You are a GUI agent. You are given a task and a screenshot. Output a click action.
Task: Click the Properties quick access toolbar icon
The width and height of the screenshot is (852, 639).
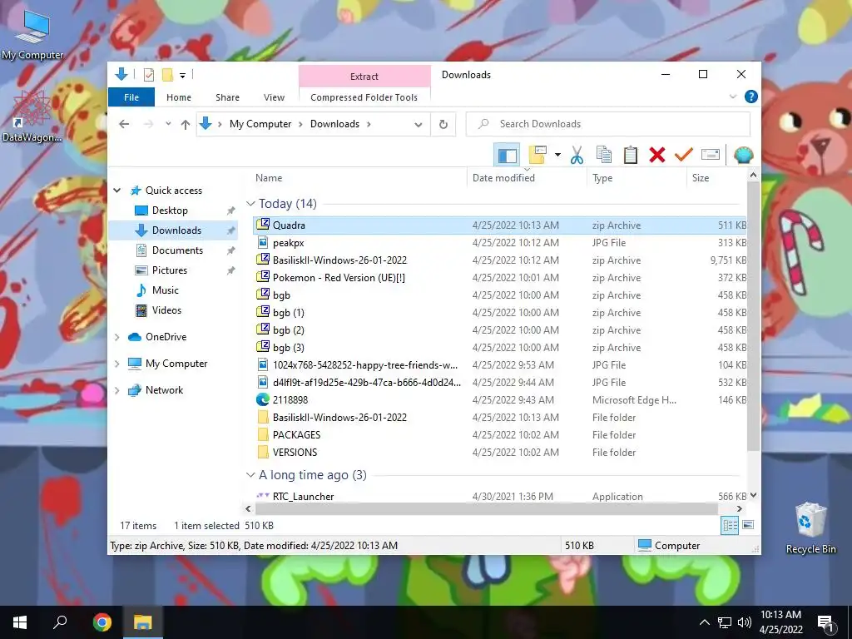(x=148, y=75)
